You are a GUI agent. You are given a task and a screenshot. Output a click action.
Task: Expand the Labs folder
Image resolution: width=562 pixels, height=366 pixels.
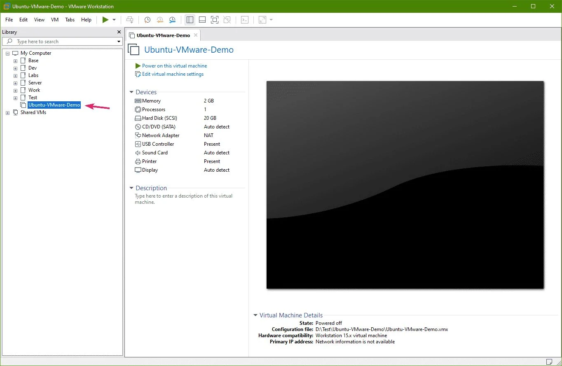click(16, 75)
